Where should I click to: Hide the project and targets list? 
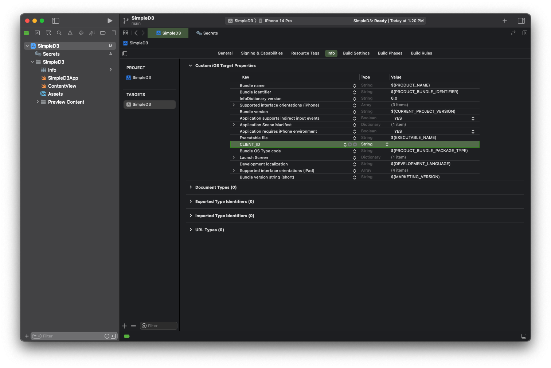point(125,53)
